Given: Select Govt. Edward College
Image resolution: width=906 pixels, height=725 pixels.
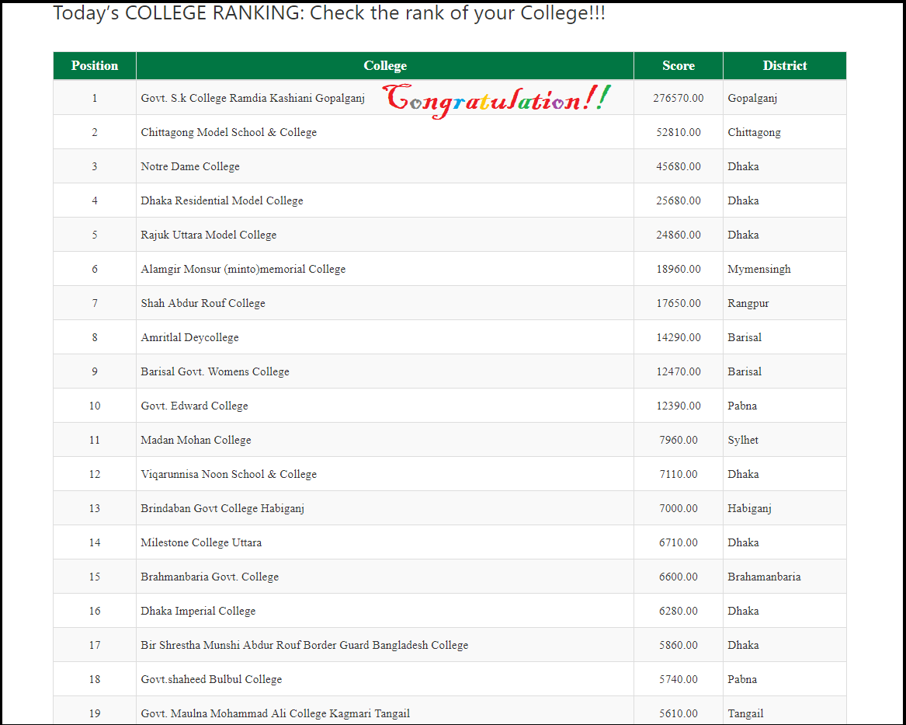Looking at the screenshot, I should pos(194,406).
